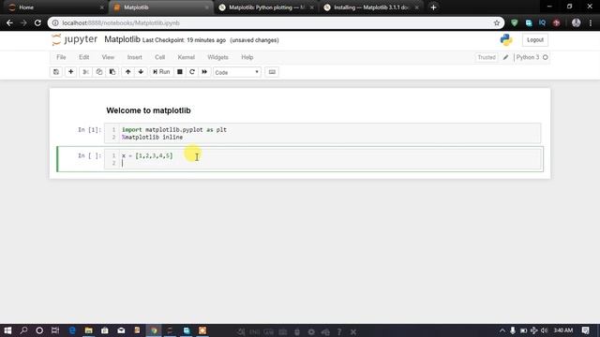Open a new browser tab
The width and height of the screenshot is (600, 337).
pyautogui.click(x=433, y=7)
